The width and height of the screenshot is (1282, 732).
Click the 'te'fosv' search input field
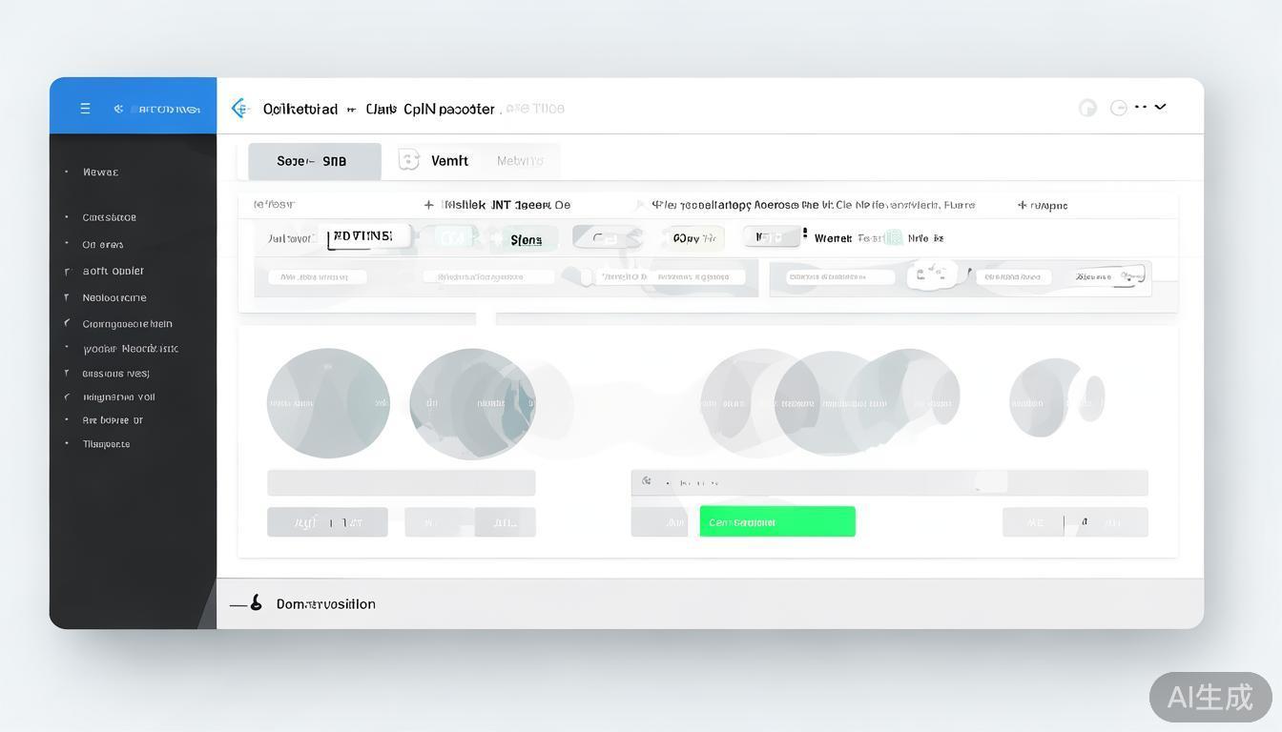tap(277, 204)
